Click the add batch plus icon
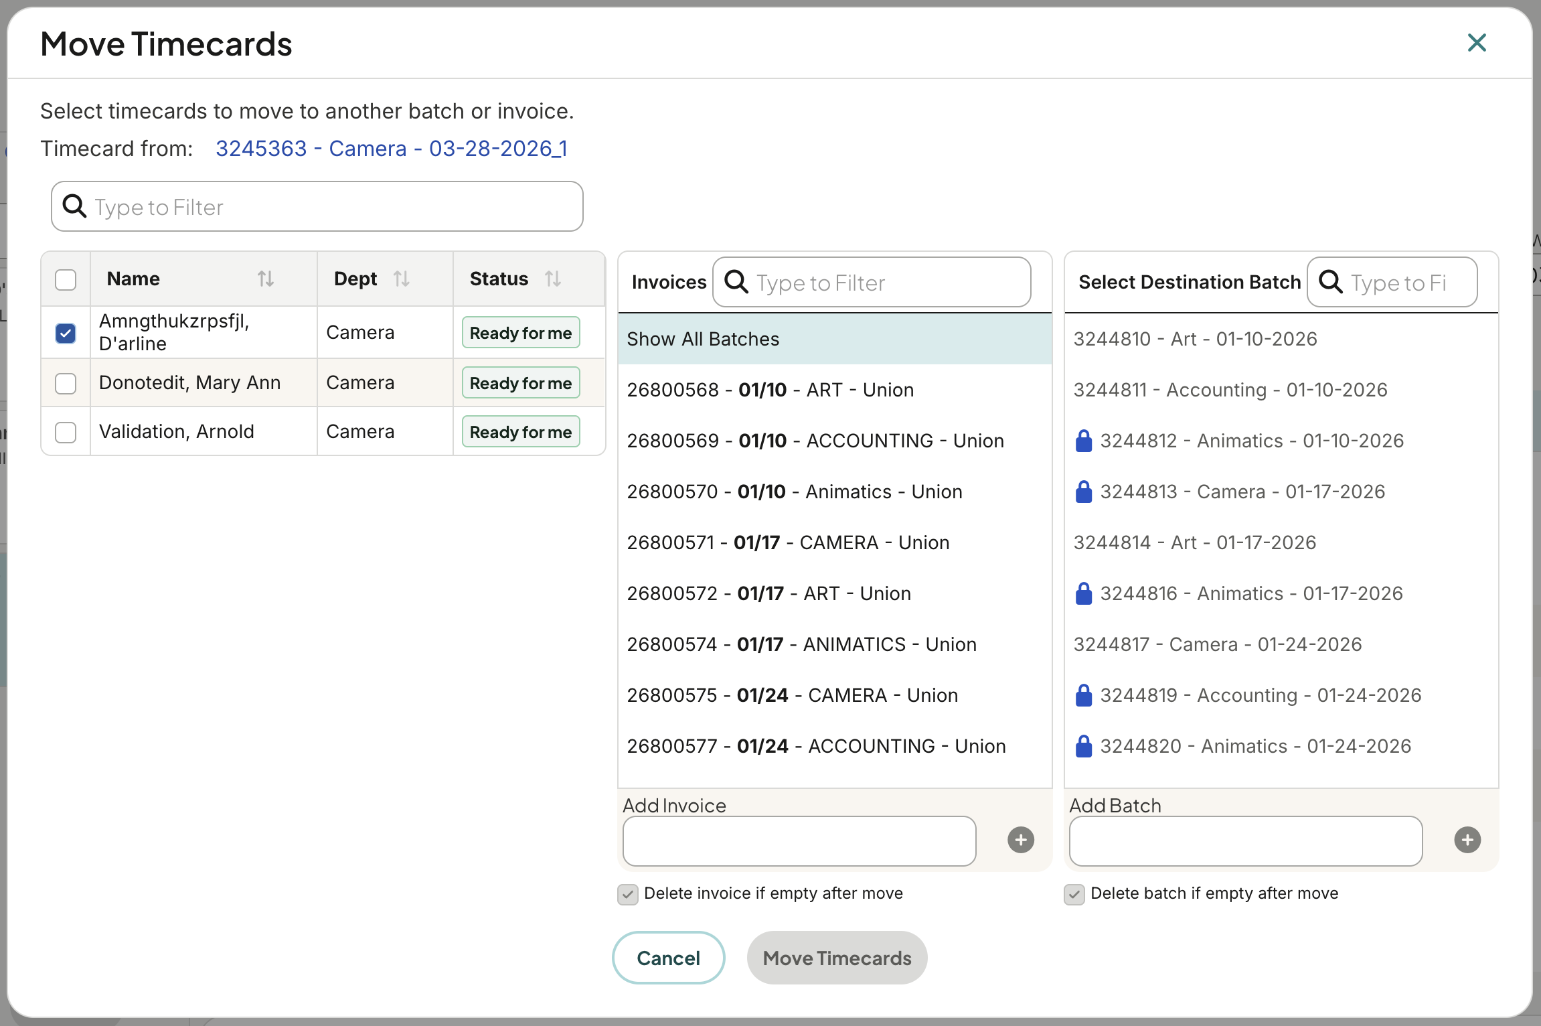1541x1026 pixels. pos(1467,840)
